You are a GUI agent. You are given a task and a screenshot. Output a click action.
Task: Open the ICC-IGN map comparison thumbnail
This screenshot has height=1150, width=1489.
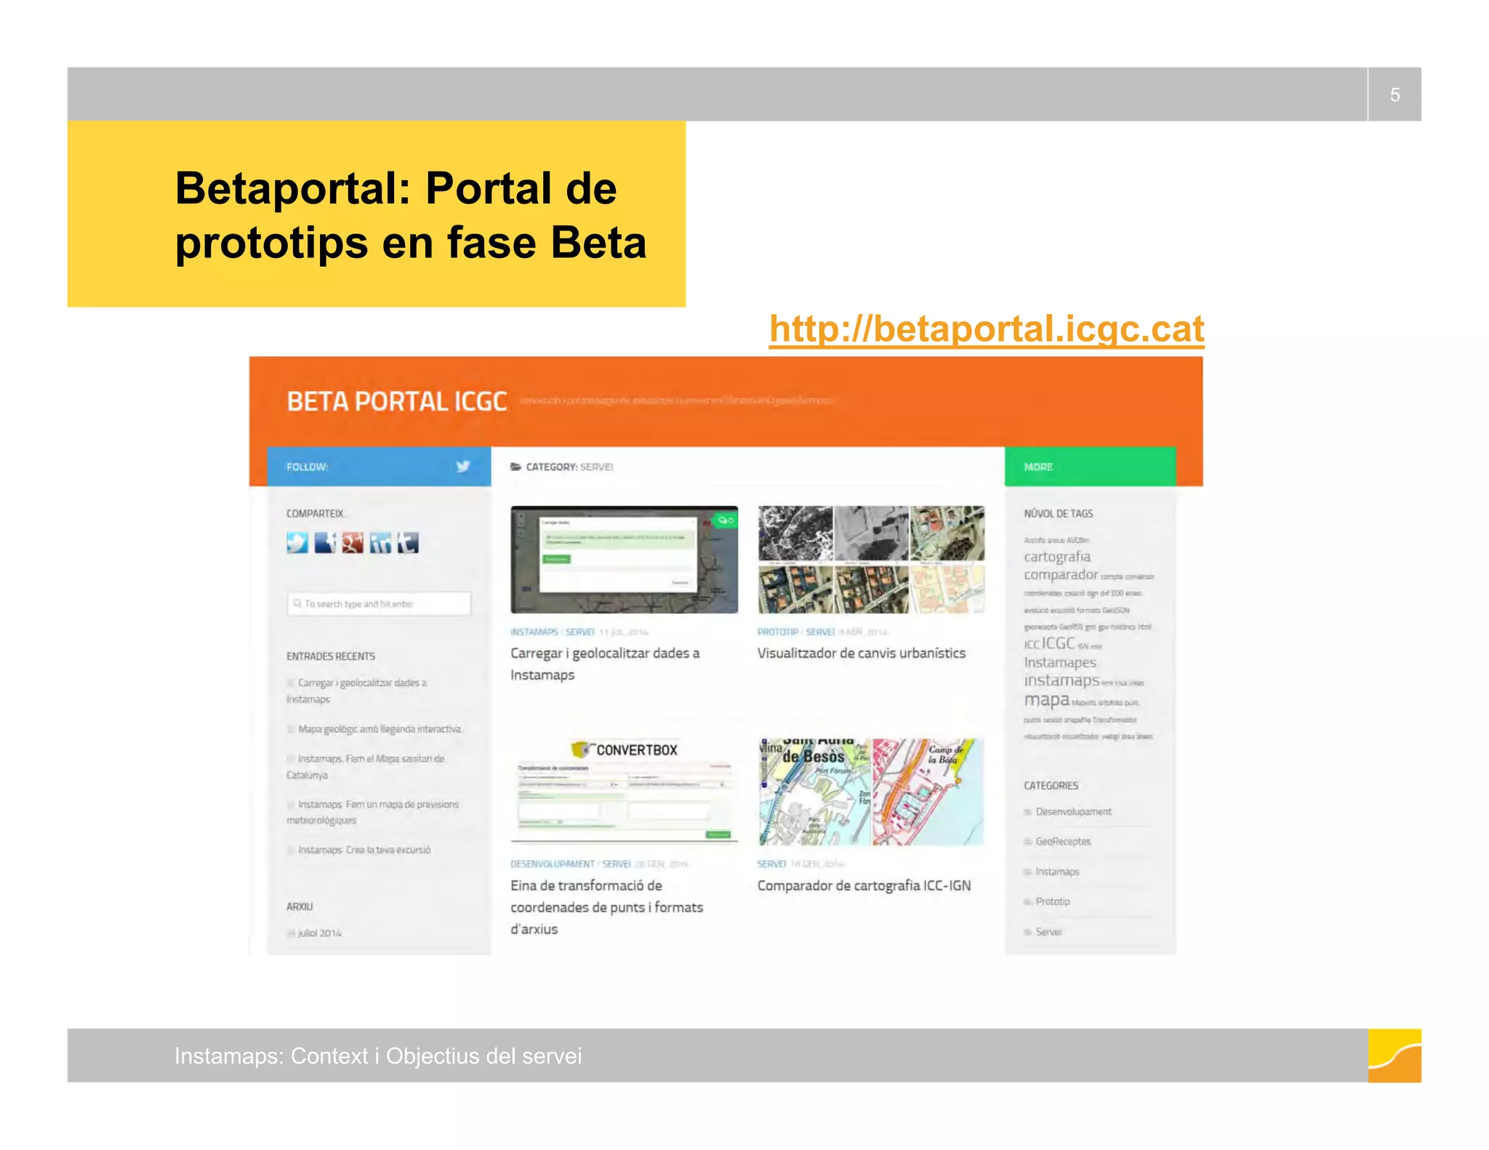[x=871, y=792]
